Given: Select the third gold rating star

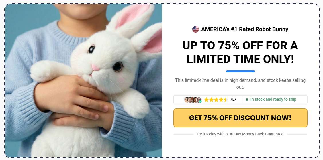Looking at the screenshot, I should click(216, 100).
